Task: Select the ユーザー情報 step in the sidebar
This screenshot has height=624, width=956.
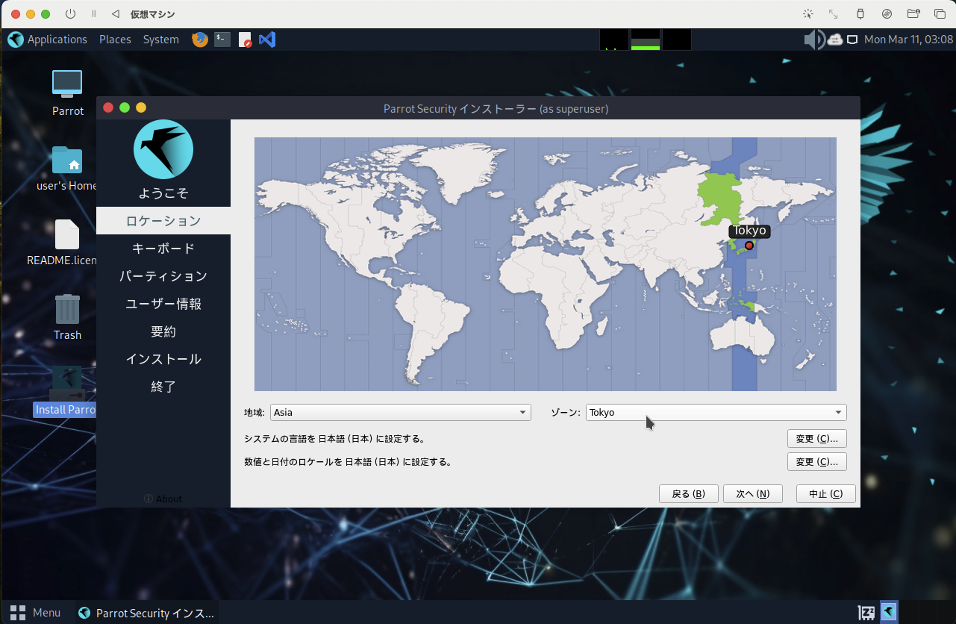Action: (163, 304)
